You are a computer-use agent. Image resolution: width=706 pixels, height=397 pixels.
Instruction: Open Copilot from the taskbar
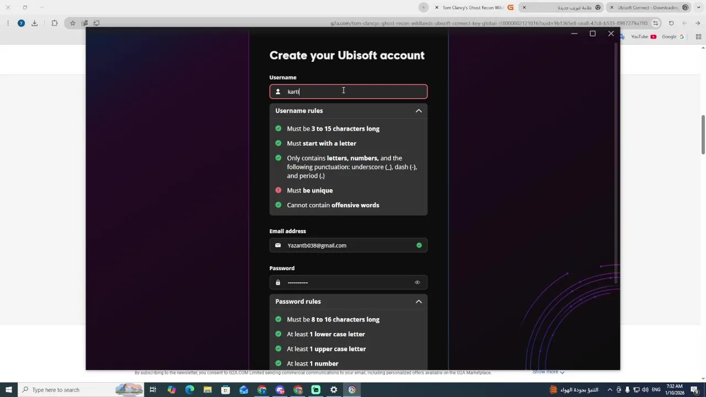pyautogui.click(x=172, y=390)
